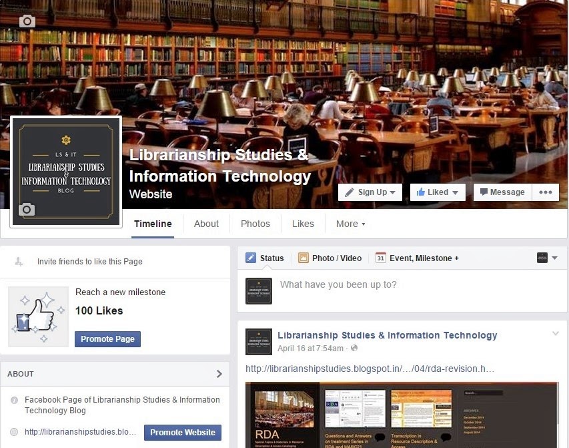Open the Sign Up dropdown
569x448 pixels.
pos(370,192)
